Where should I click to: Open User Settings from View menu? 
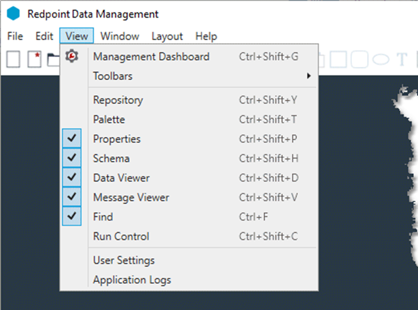coord(123,261)
